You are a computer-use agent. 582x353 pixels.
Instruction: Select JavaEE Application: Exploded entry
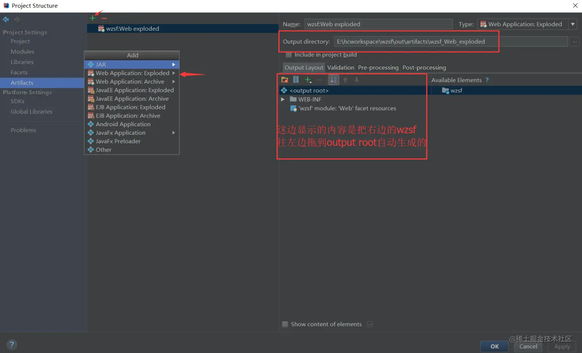[x=132, y=90]
